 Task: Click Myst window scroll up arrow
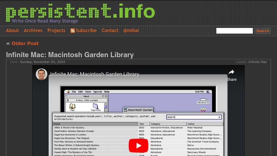tap(106, 104)
